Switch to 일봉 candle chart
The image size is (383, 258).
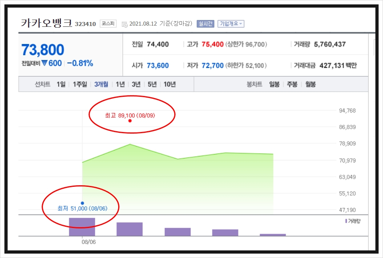coord(274,84)
